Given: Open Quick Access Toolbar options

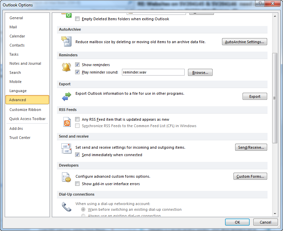Looking at the screenshot, I should [x=27, y=119].
